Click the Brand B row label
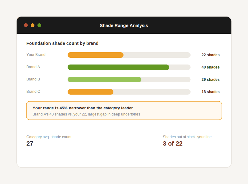Screen dimensions: 248x184 click(33, 79)
